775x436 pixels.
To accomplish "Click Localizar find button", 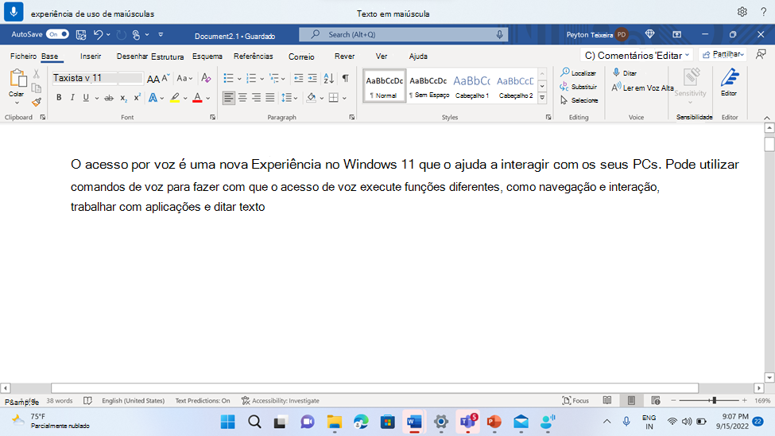I will [x=579, y=72].
